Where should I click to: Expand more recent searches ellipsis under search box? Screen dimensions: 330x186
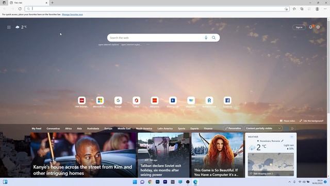148,44
